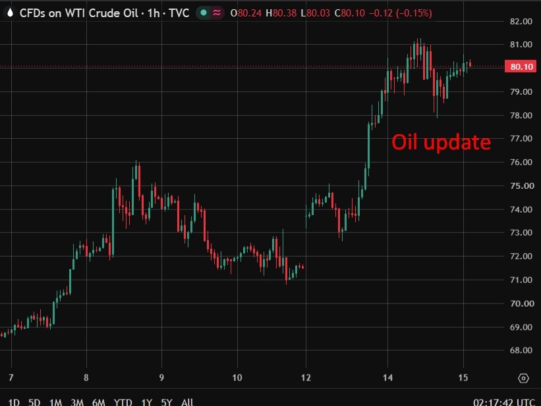Select the 1Y time range

coord(146,402)
